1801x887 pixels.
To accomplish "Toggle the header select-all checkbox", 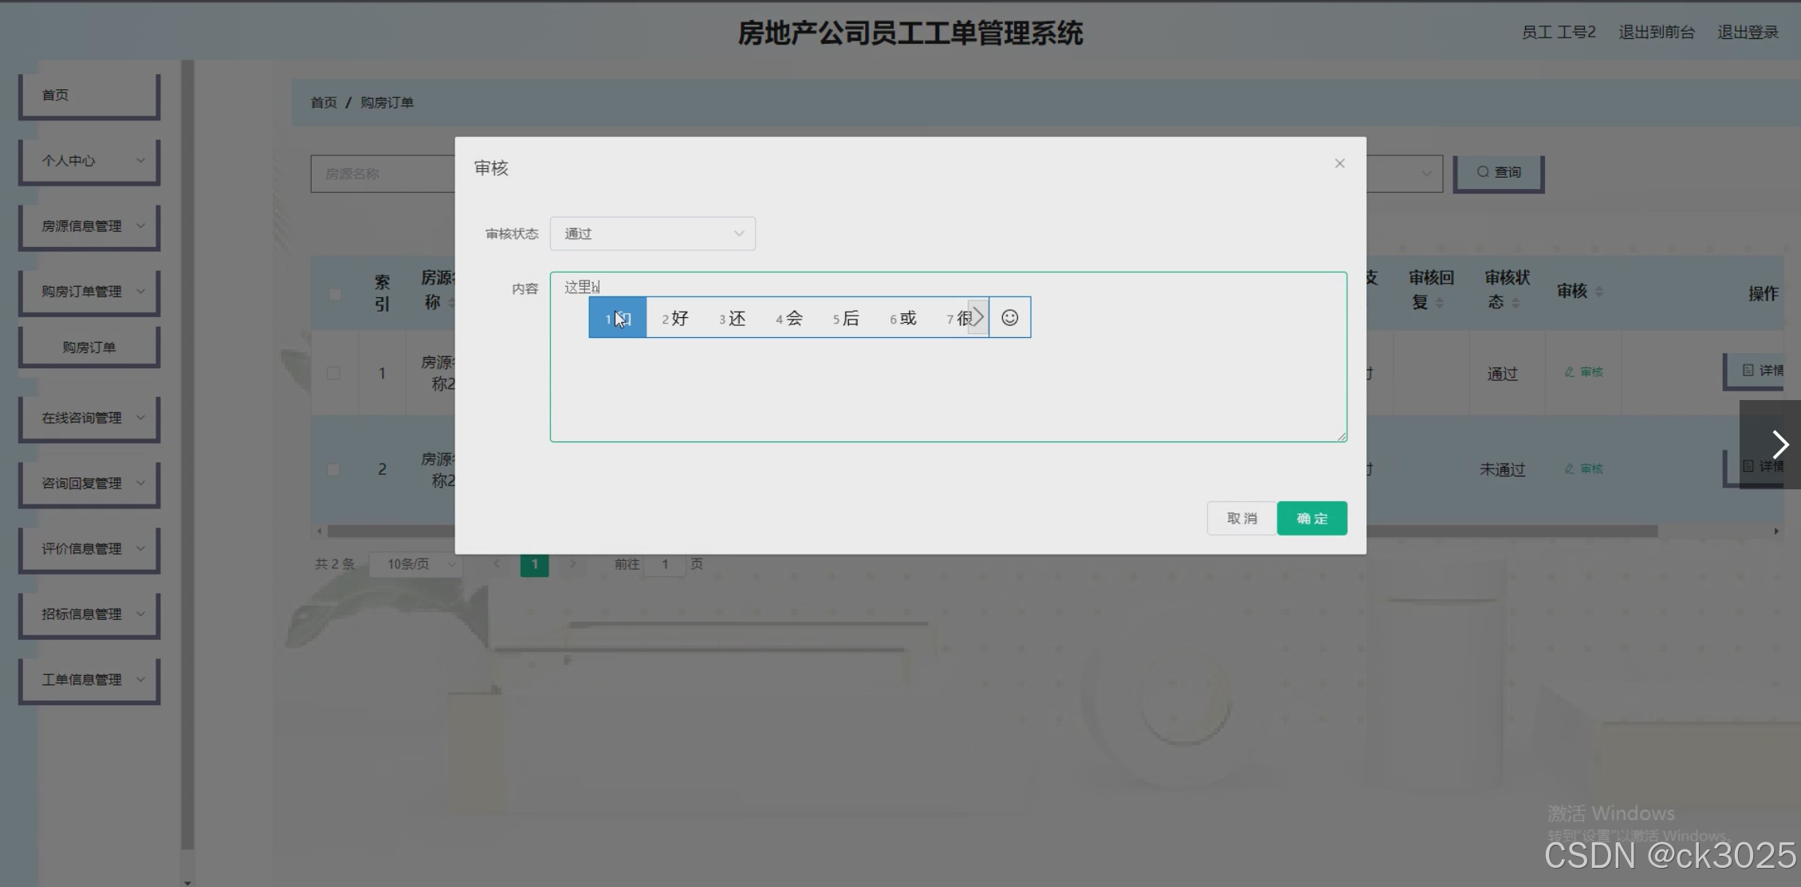I will pos(335,294).
